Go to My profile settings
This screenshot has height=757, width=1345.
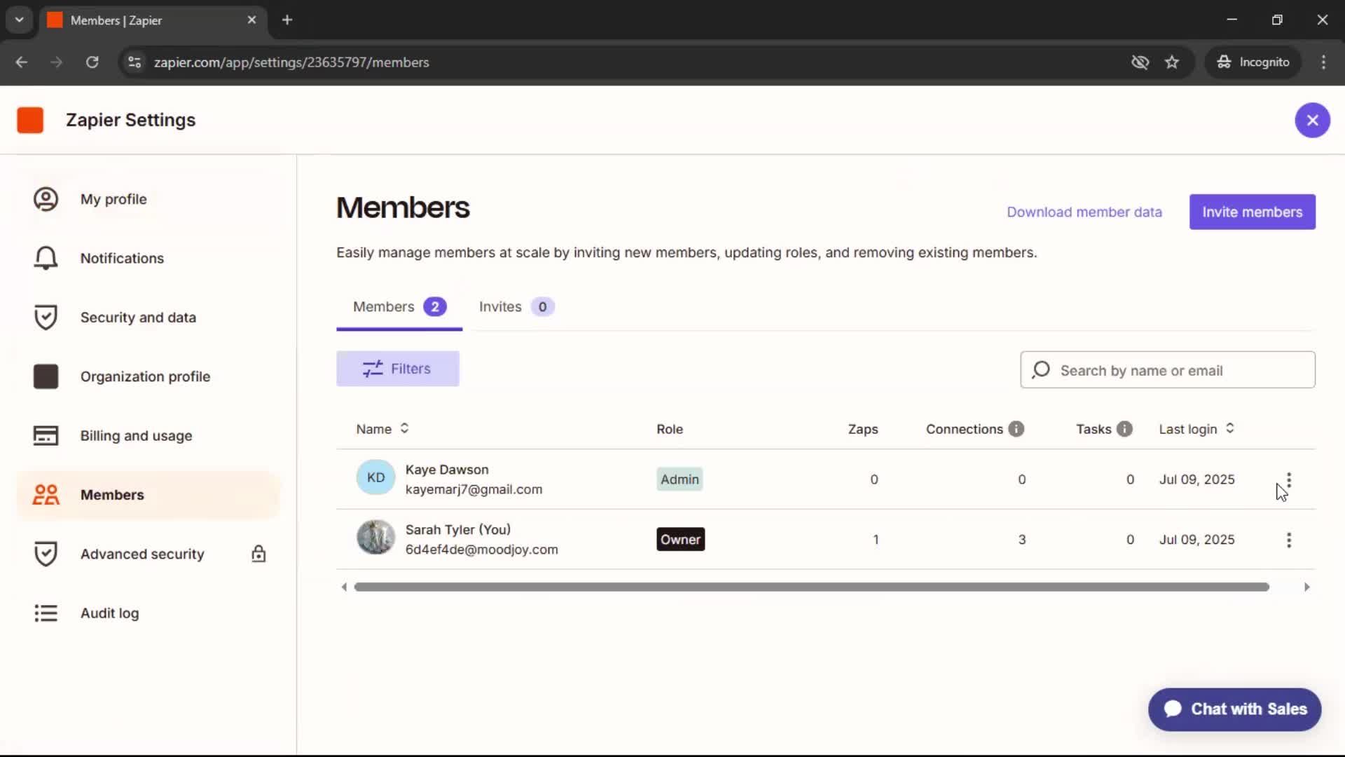pos(149,199)
